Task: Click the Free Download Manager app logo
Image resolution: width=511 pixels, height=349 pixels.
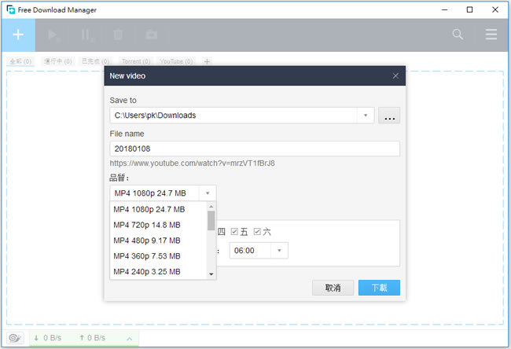Action: (x=11, y=9)
